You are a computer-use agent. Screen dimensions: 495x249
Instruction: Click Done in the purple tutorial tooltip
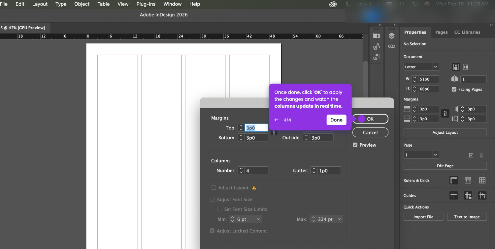(336, 120)
